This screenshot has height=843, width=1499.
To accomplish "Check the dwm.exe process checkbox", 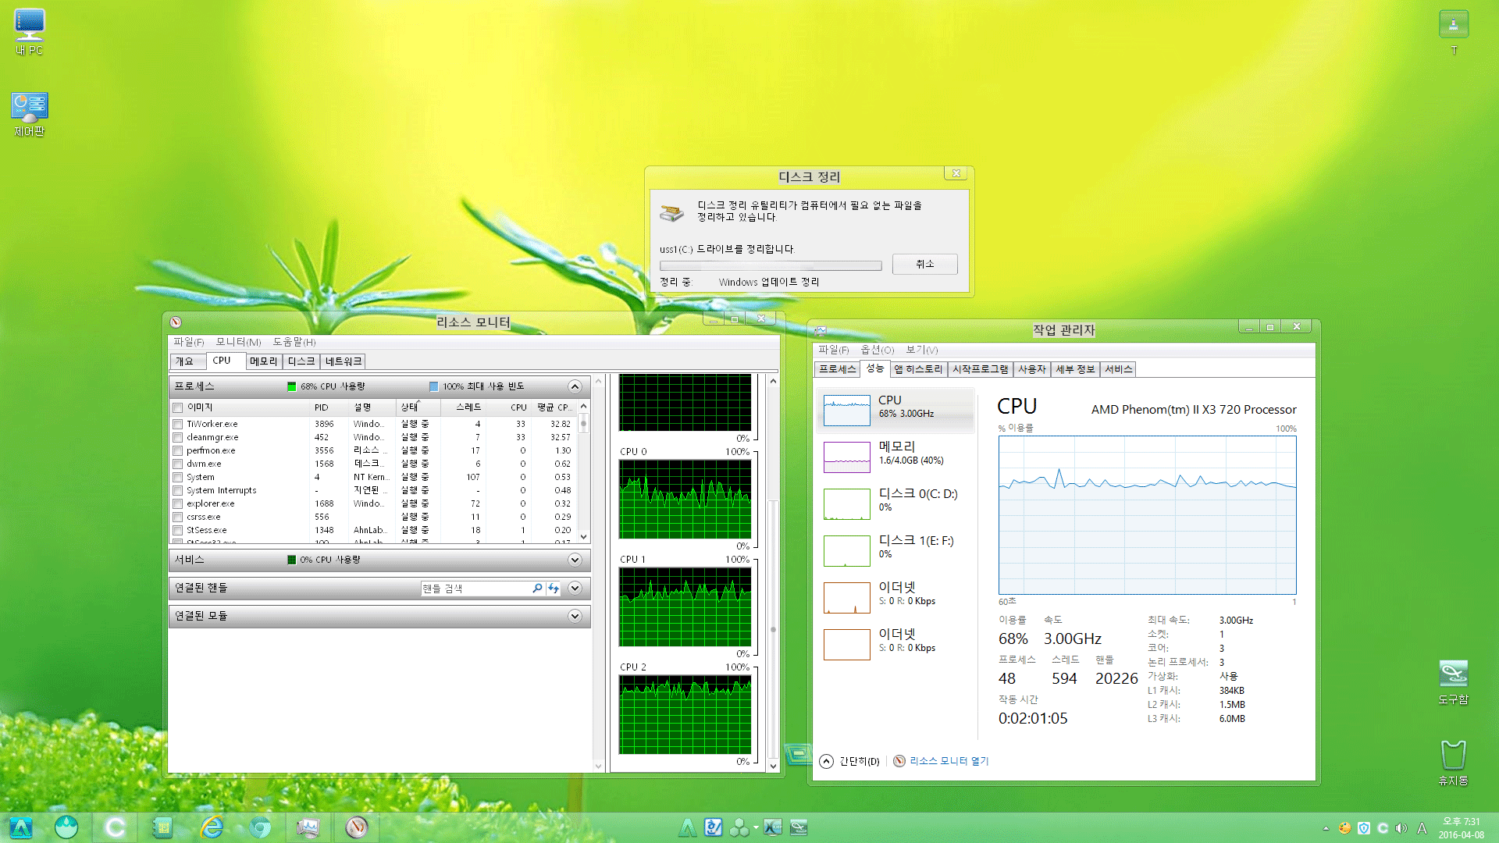I will pyautogui.click(x=178, y=464).
